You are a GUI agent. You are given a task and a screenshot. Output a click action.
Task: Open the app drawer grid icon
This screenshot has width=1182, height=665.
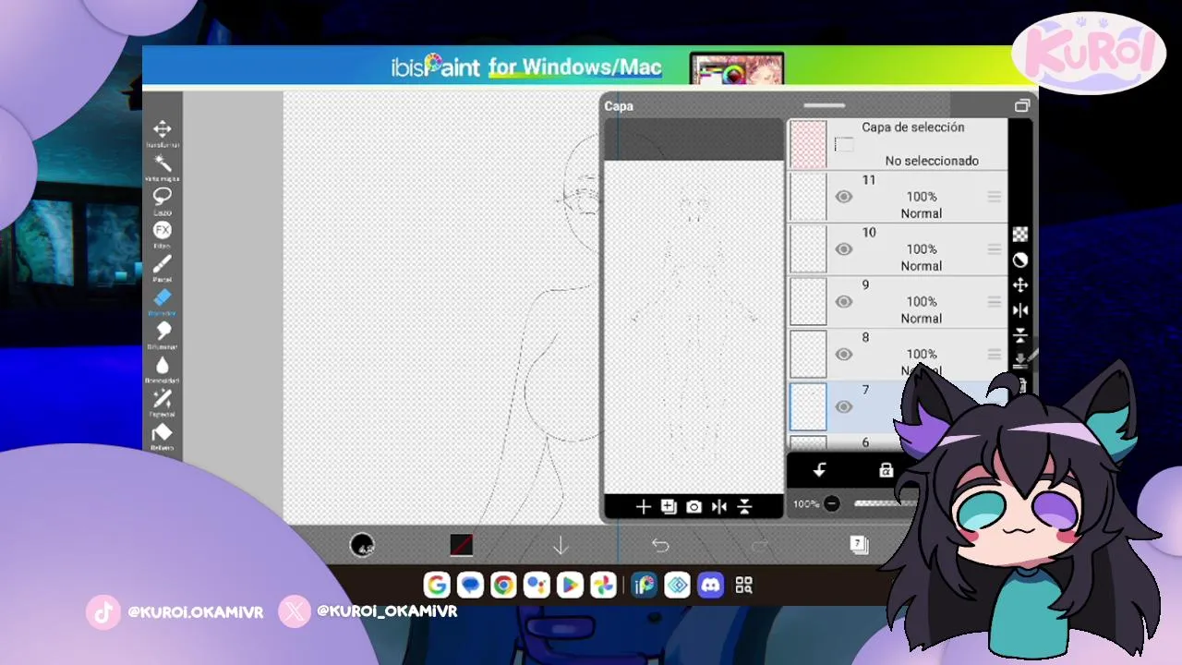point(744,585)
